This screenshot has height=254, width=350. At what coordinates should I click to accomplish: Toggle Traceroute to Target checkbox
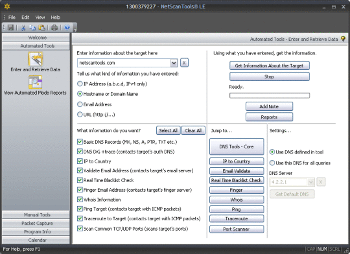tap(80, 218)
